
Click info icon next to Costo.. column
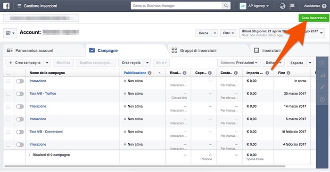click(x=236, y=73)
